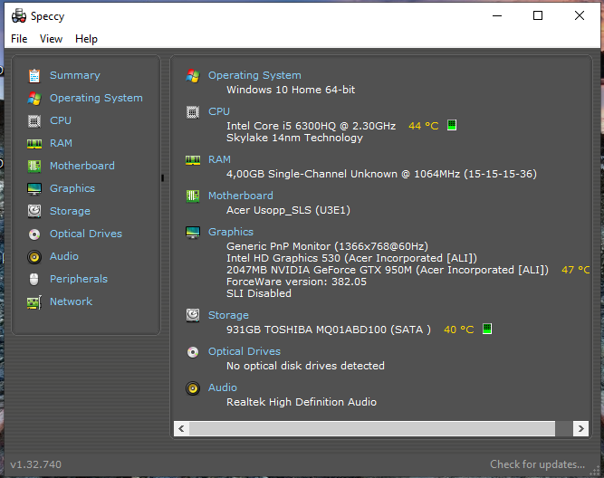
Task: Click the Summary icon in sidebar
Action: tap(34, 76)
